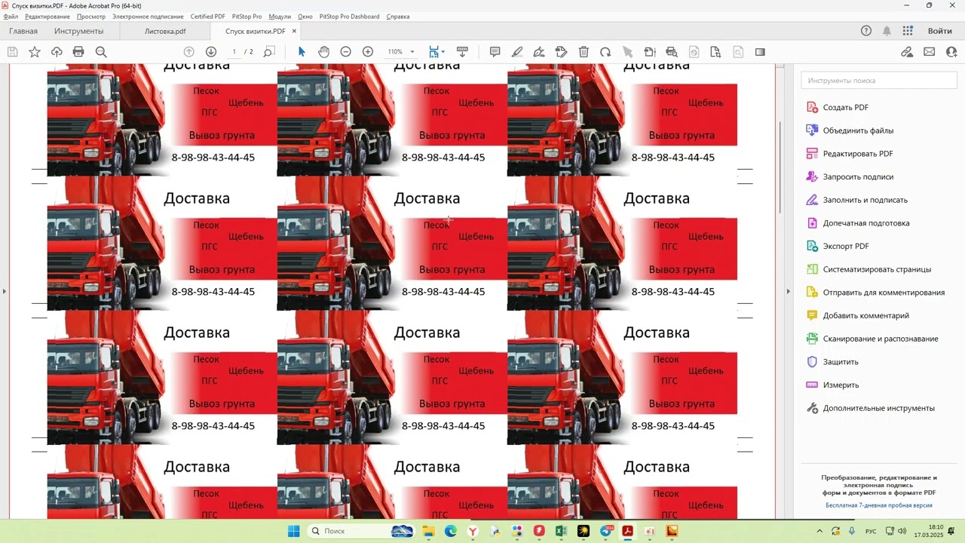Click the share with others person icon
This screenshot has width=965, height=543.
coord(951,52)
